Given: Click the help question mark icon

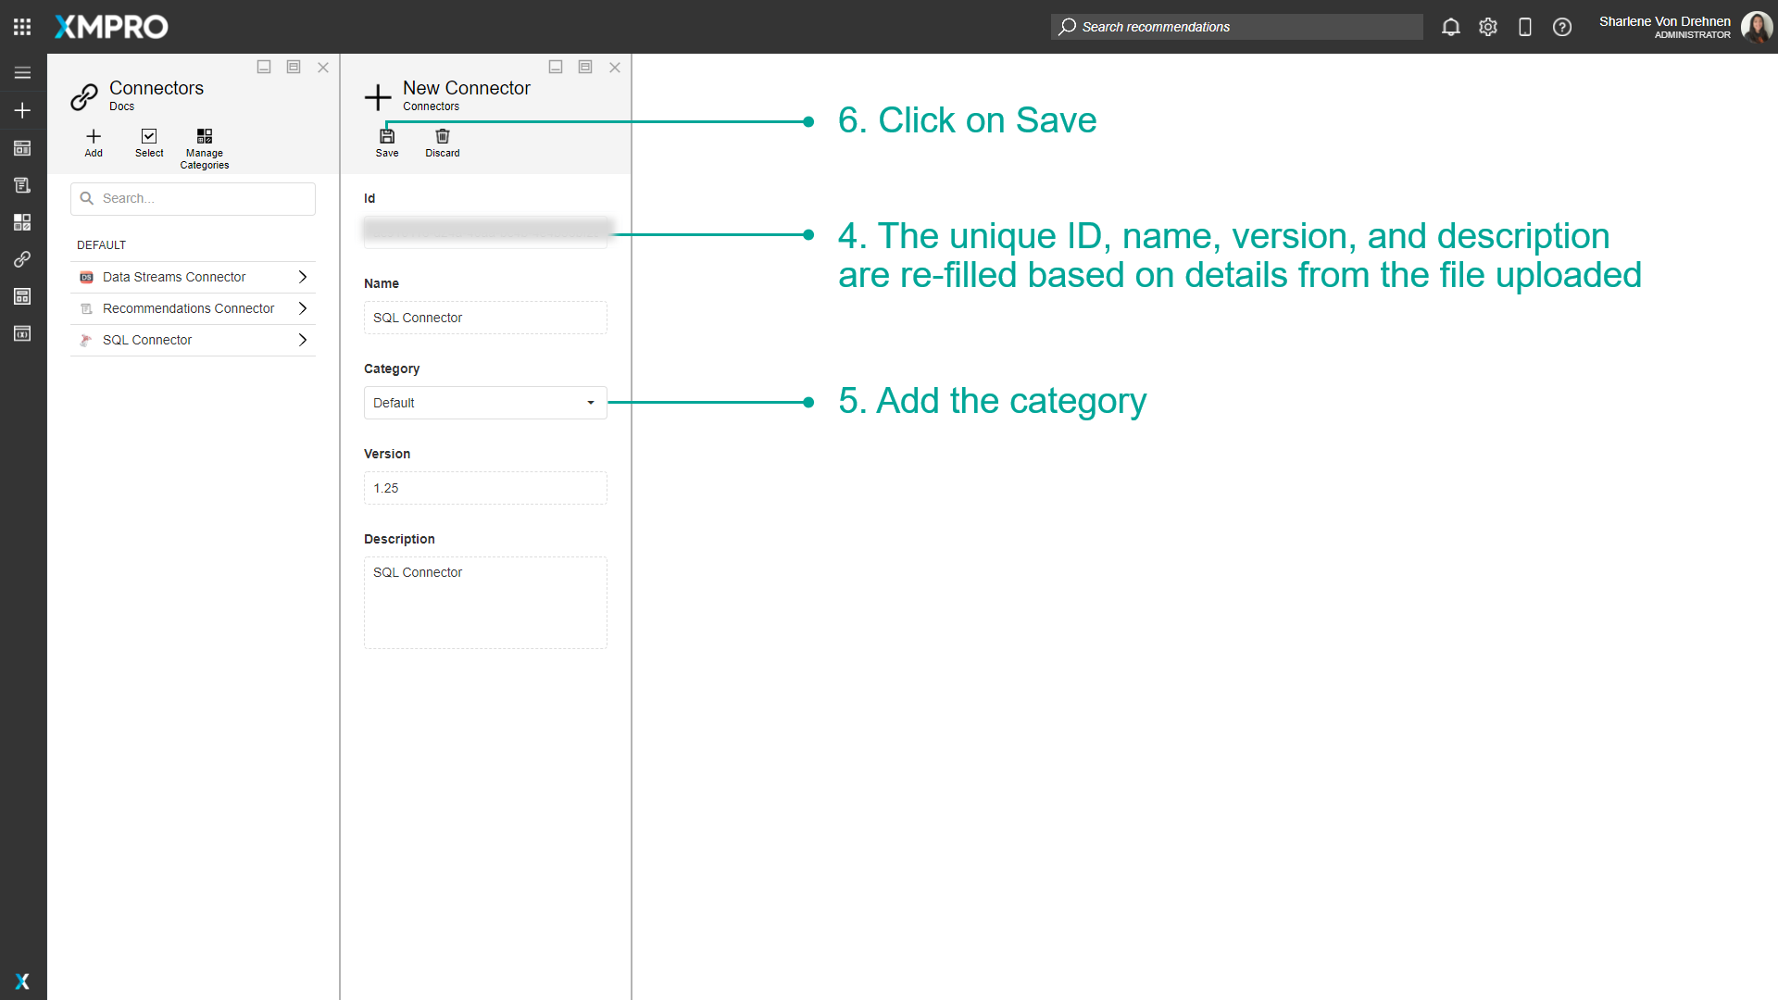Looking at the screenshot, I should click(1561, 27).
